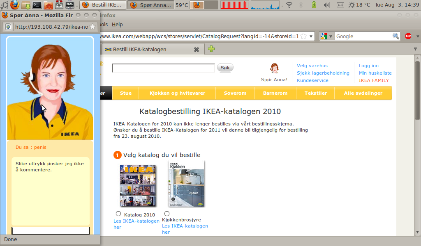This screenshot has height=246, width=421.
Task: Focus the Google search box
Action: pos(364,36)
